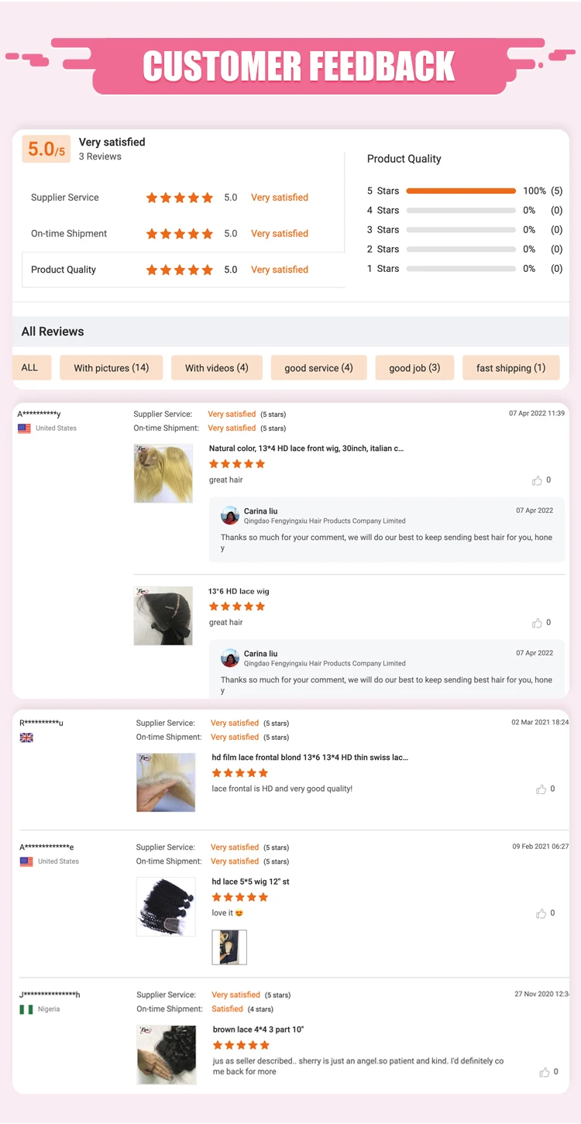Open customer photo under 'love it' review

point(229,947)
